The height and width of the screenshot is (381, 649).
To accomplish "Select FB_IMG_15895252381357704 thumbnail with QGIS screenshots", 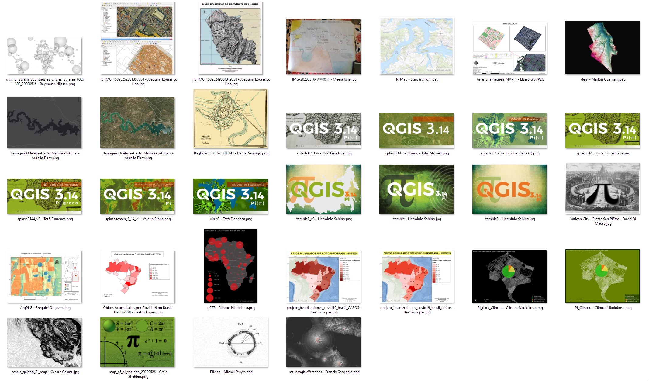I will pos(137,38).
